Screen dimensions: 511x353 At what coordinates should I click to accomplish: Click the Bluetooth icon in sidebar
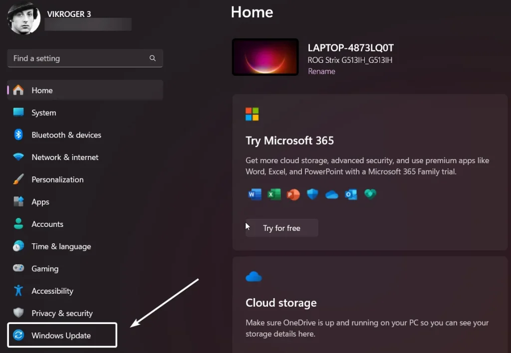coord(18,135)
